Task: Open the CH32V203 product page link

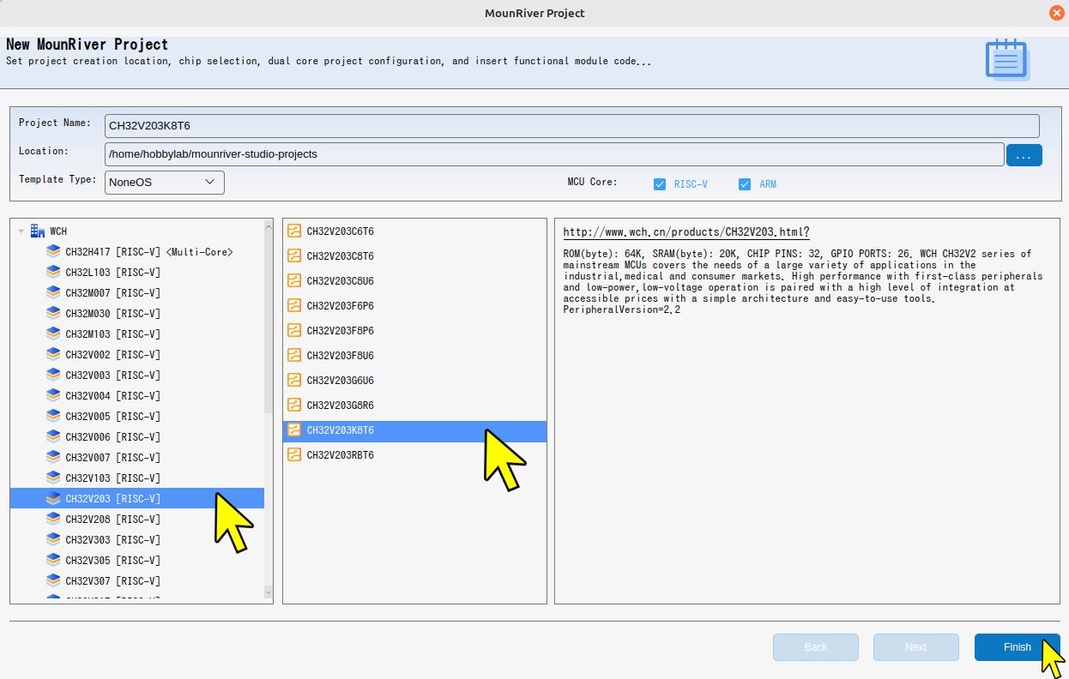Action: [x=686, y=232]
